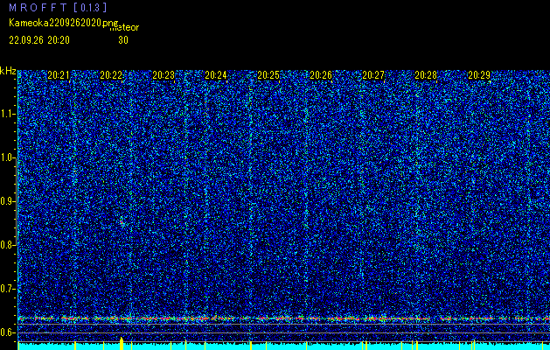Click the 0.9 frequency axis label
The image size is (550, 350).
pyautogui.click(x=7, y=201)
